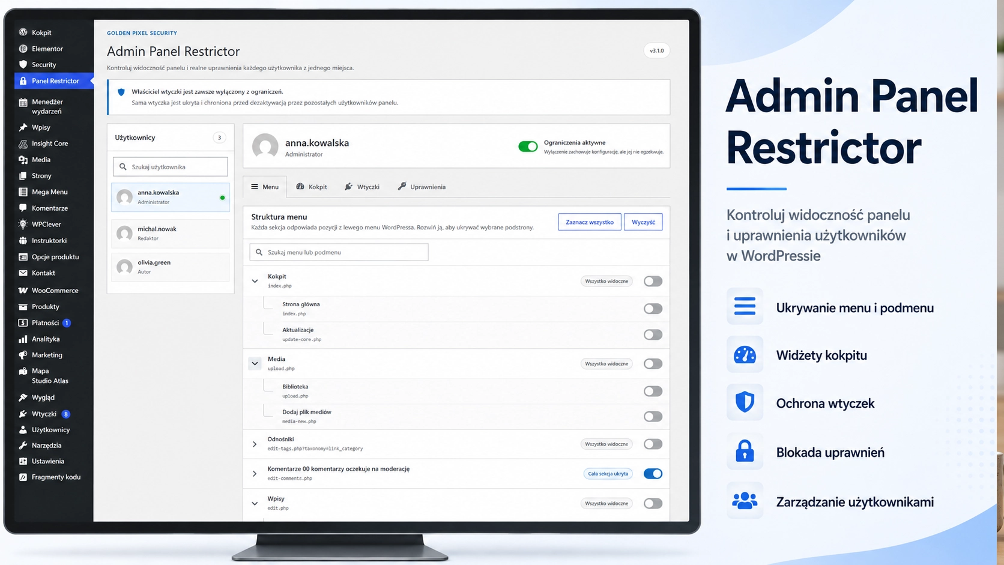
Task: Click the Szukaj użytkownika search field
Action: pyautogui.click(x=171, y=166)
